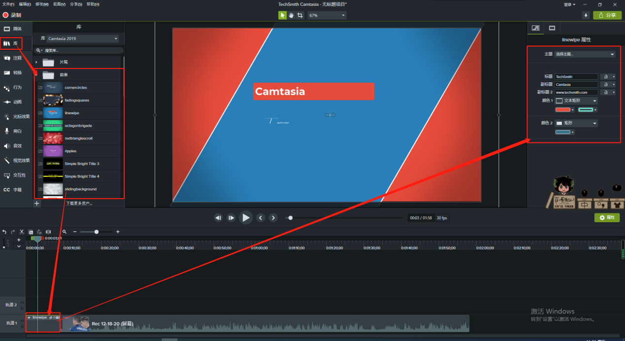Click the download arrow icon near 分享
625x341 pixels.
tap(586, 15)
